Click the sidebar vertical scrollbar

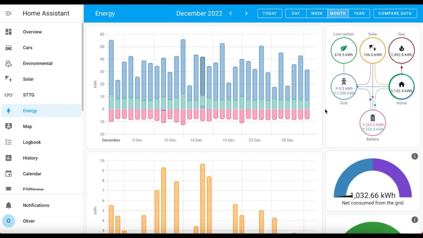(83, 67)
